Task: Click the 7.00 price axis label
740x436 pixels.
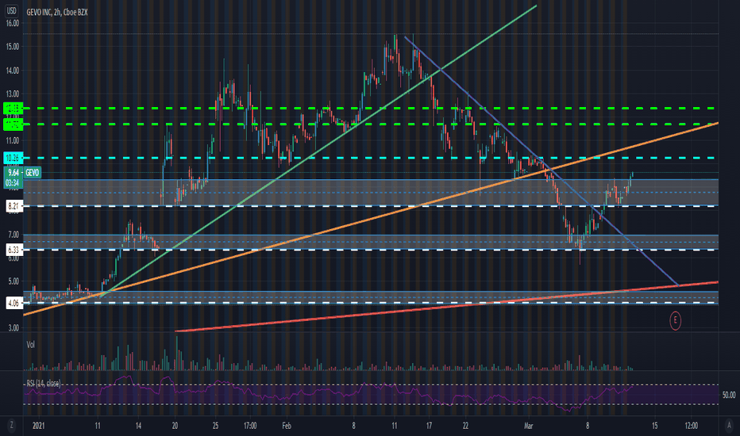Action: coord(13,235)
